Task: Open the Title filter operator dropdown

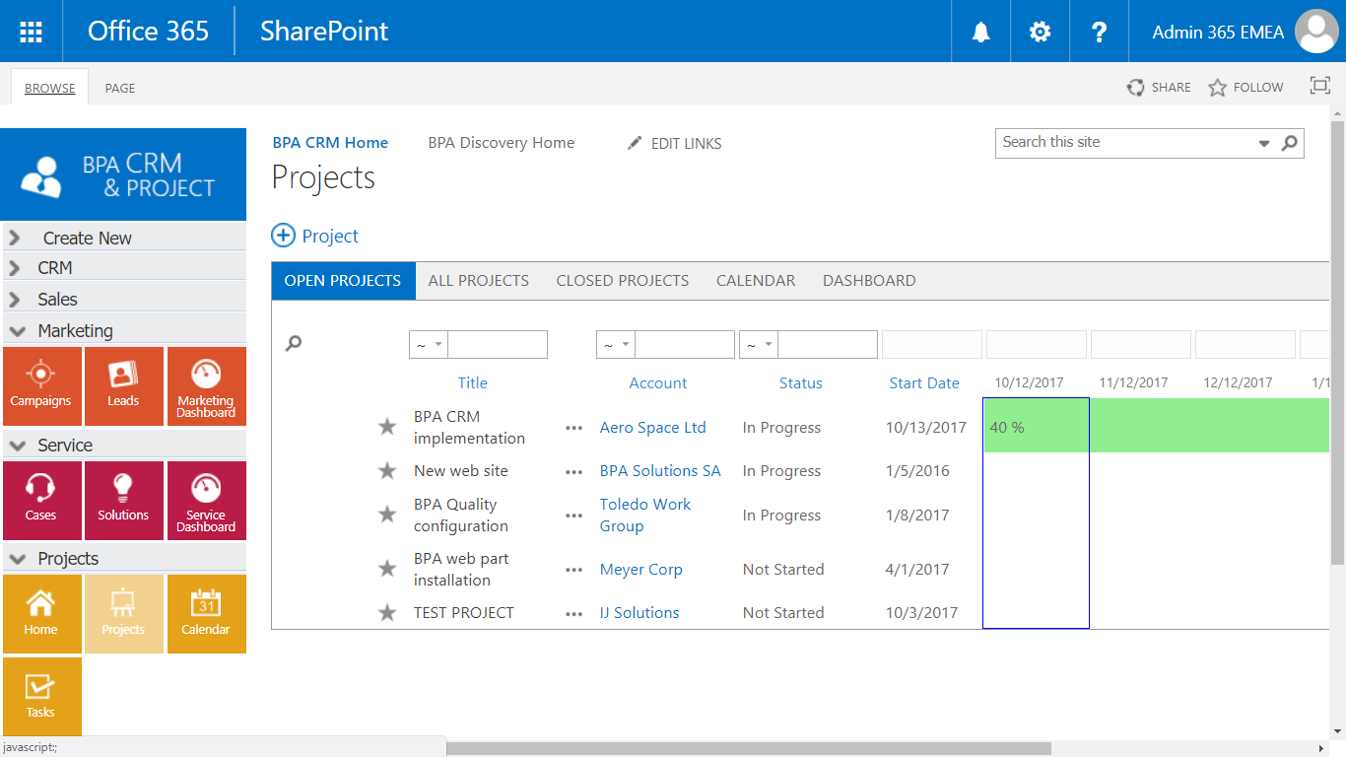Action: click(429, 344)
